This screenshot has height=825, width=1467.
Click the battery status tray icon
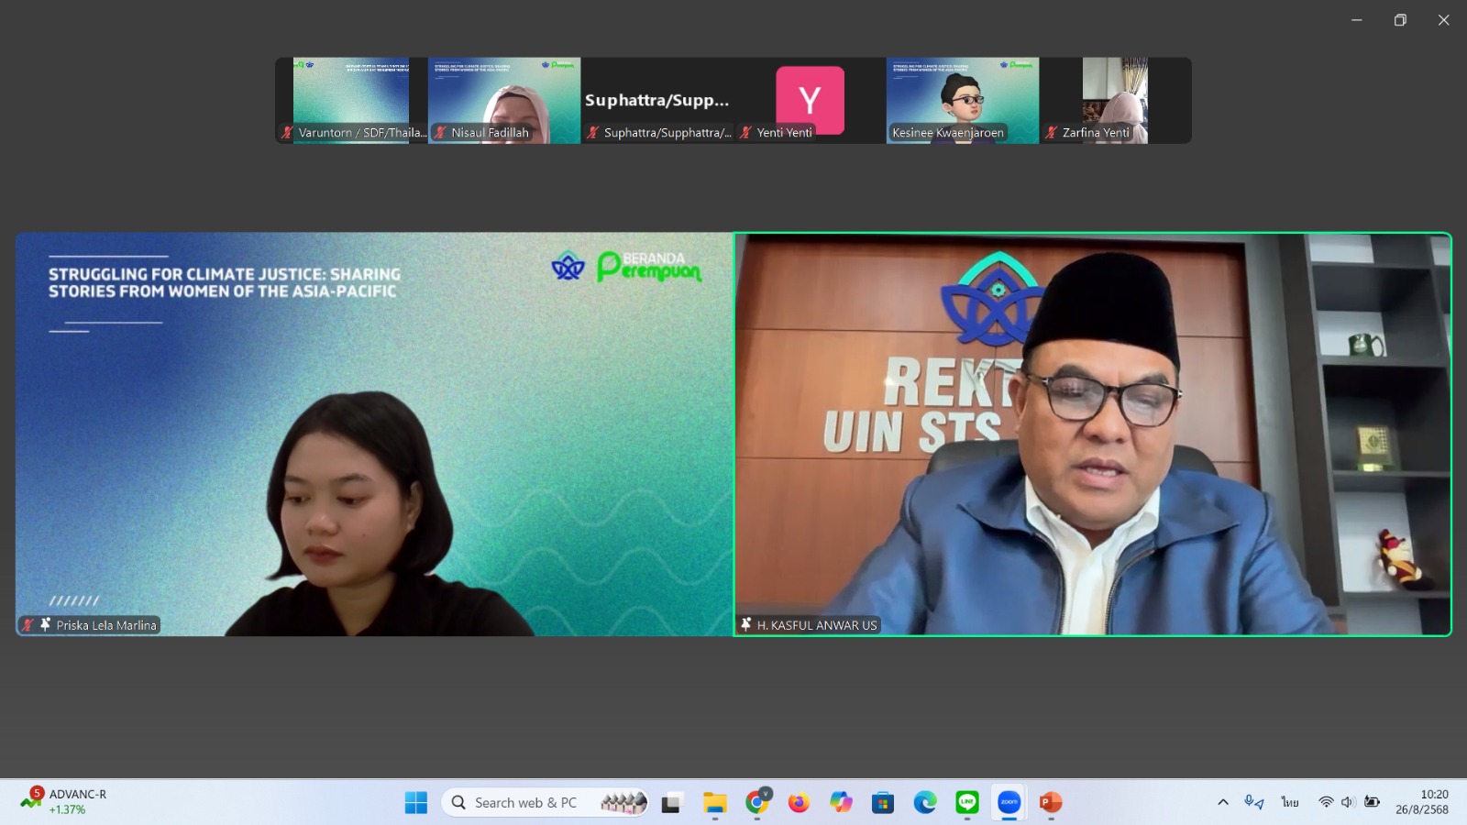click(1372, 802)
